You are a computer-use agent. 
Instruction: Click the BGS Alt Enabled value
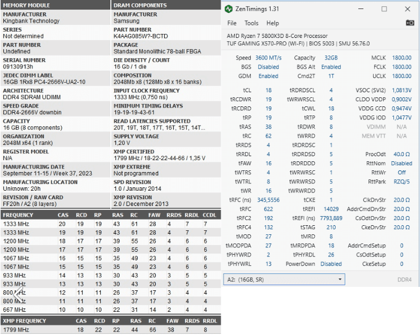coord(331,67)
